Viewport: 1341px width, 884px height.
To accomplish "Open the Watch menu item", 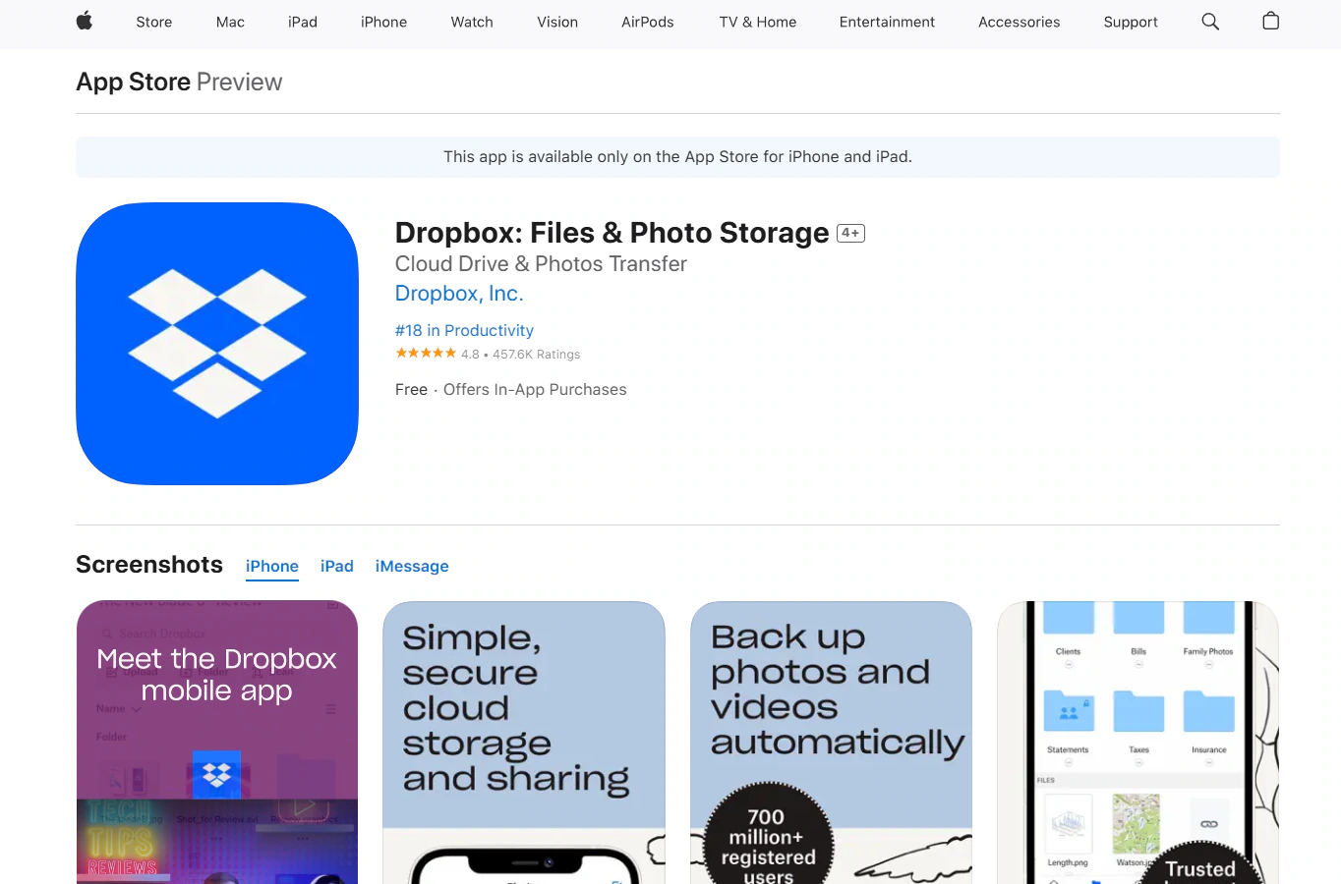I will (472, 22).
